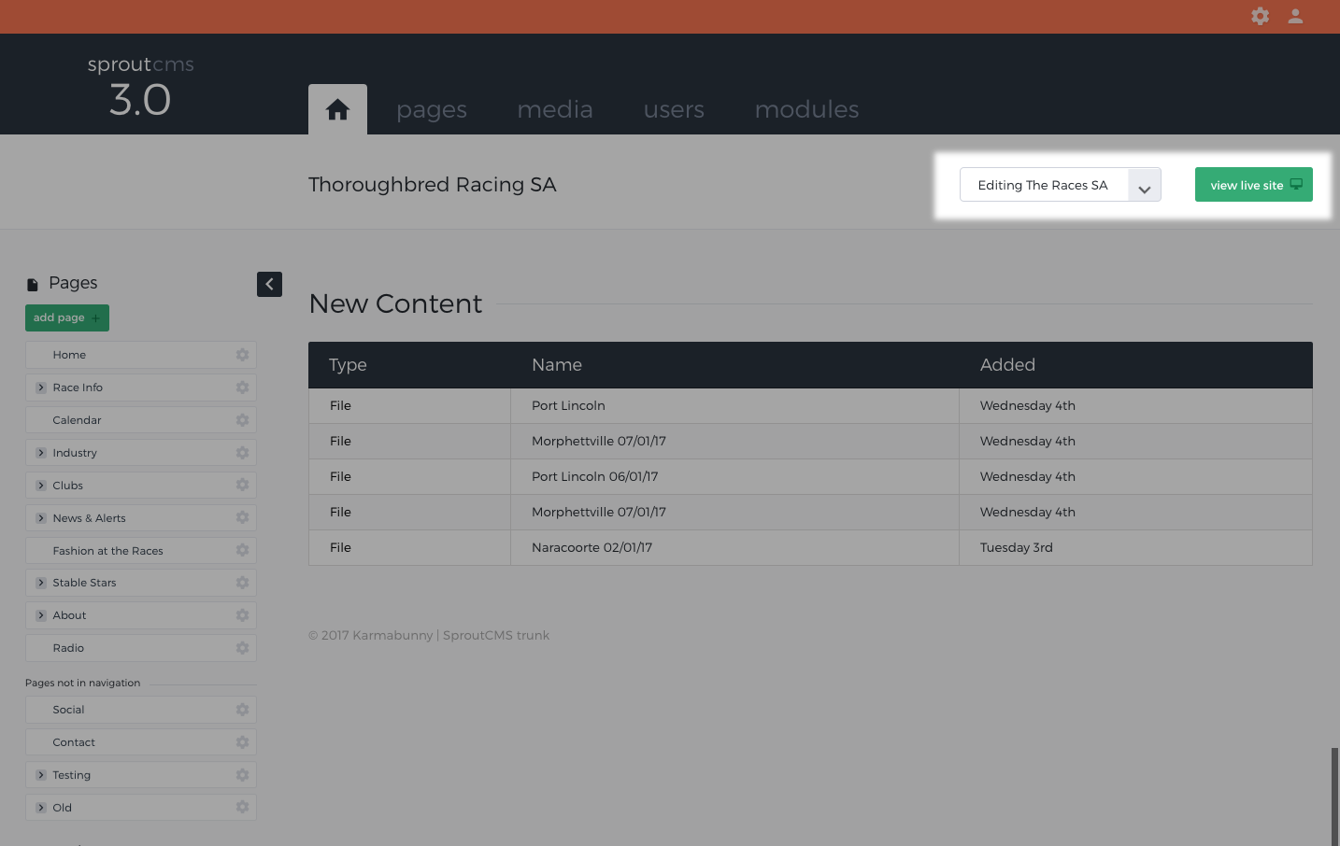Open the settings gear in top bar

(x=1260, y=16)
